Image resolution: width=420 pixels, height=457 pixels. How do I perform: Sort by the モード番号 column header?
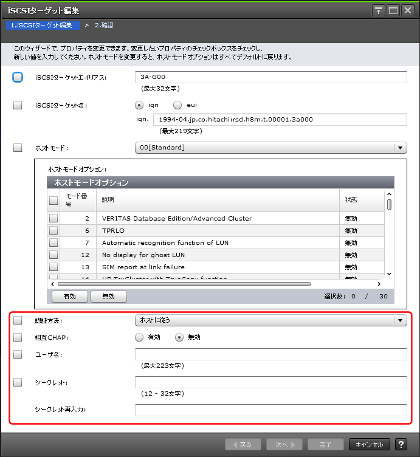point(78,200)
